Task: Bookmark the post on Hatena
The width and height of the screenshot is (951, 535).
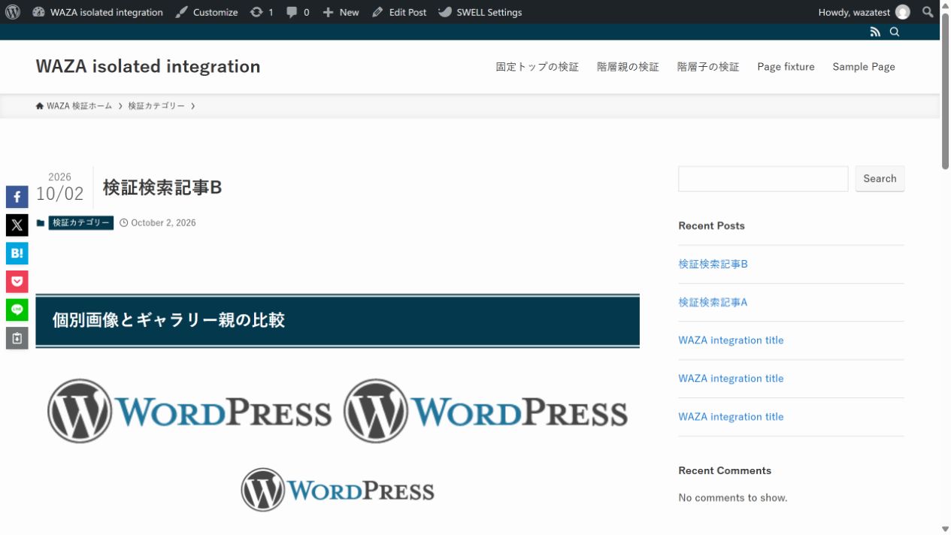Action: click(17, 253)
